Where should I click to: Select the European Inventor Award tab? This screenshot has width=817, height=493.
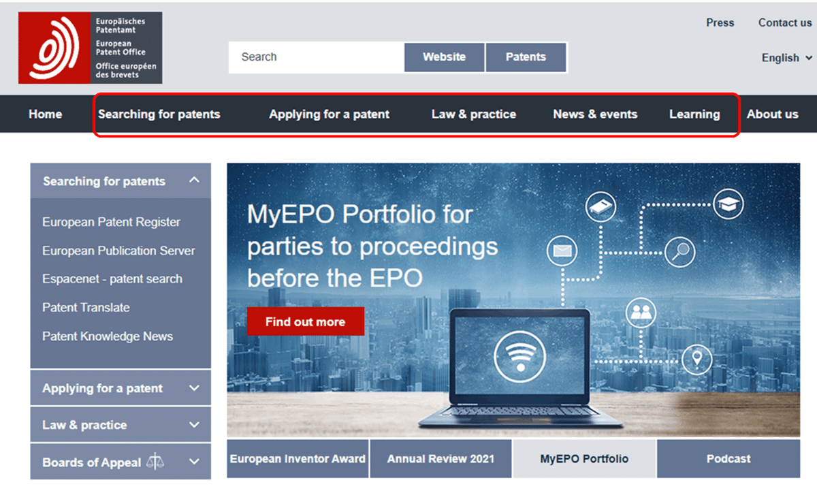(298, 458)
